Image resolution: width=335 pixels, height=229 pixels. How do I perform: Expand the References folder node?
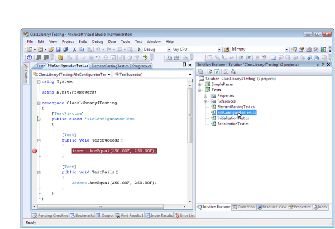(205, 101)
